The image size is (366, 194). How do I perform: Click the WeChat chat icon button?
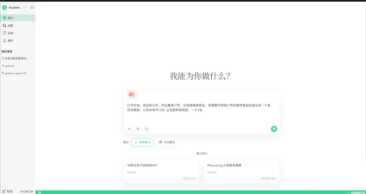[146, 129]
